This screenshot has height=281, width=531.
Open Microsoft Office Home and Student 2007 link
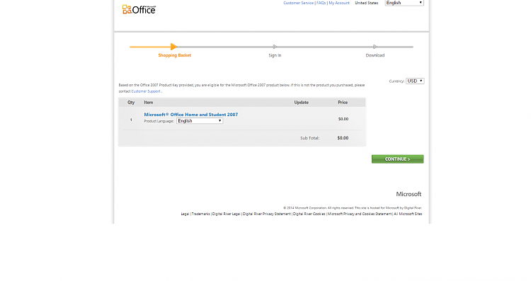point(191,115)
